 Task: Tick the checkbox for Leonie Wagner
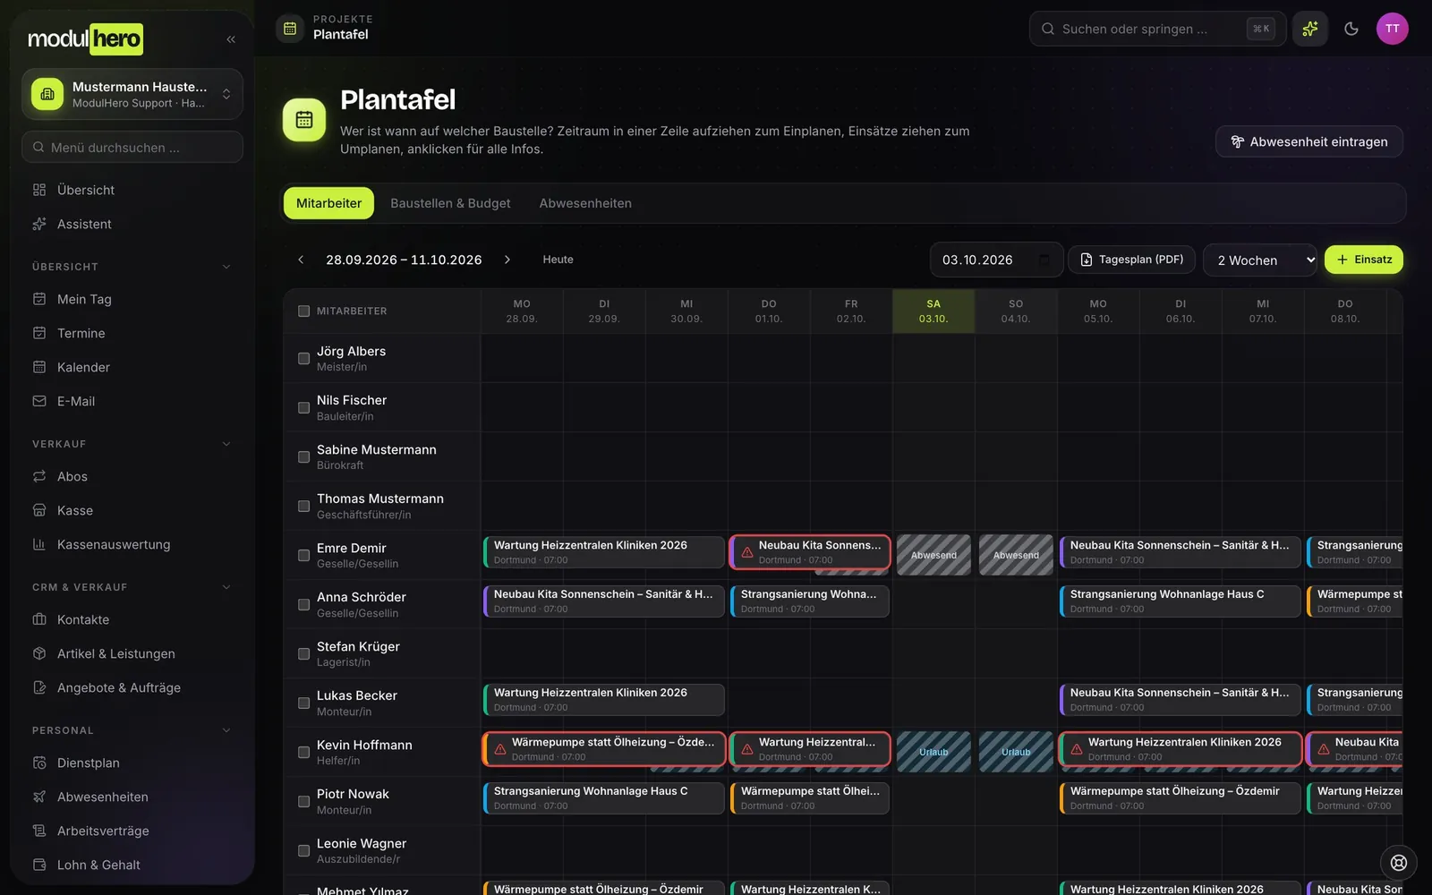303,851
